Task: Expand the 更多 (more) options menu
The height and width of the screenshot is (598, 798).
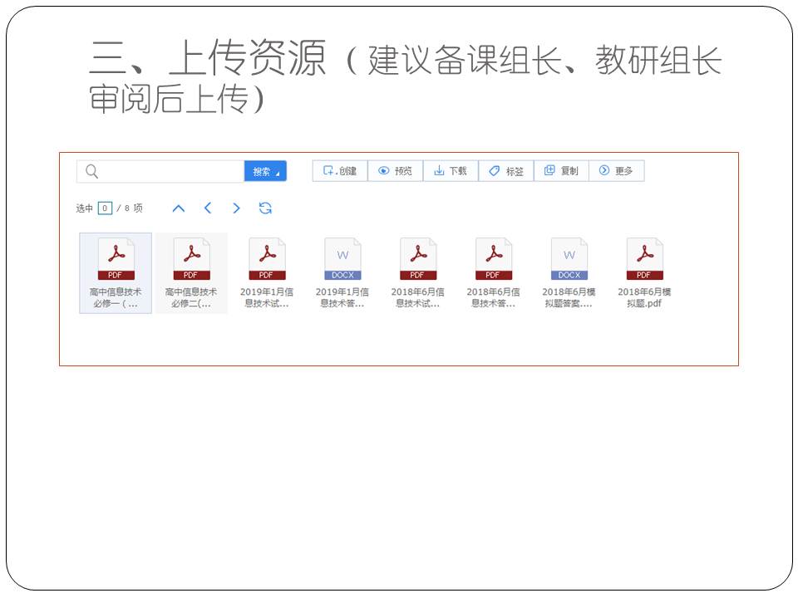Action: (616, 171)
